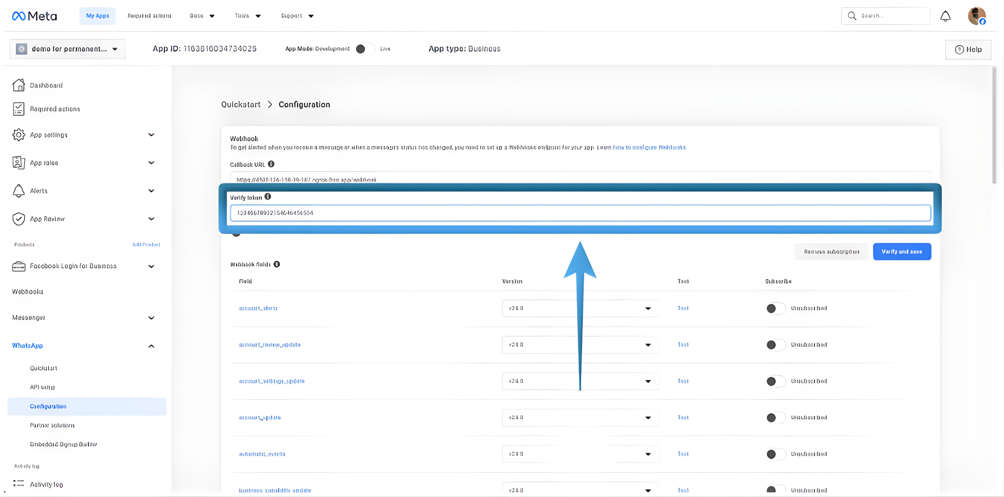This screenshot has width=1004, height=497.
Task: Expand the App roles sidebar section
Action: 151,163
